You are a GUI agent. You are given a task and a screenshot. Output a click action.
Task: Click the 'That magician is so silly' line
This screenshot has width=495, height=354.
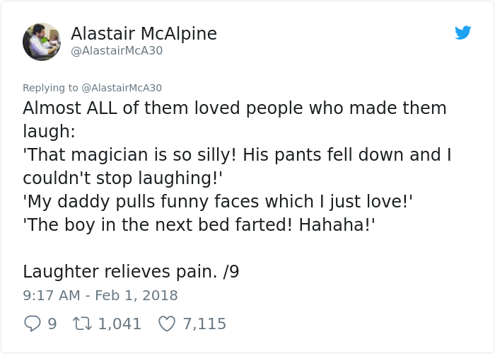click(236, 155)
